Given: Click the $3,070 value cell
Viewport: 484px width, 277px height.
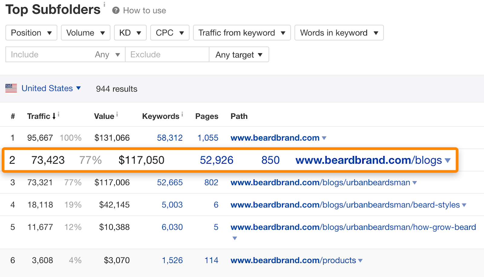Looking at the screenshot, I should point(117,260).
